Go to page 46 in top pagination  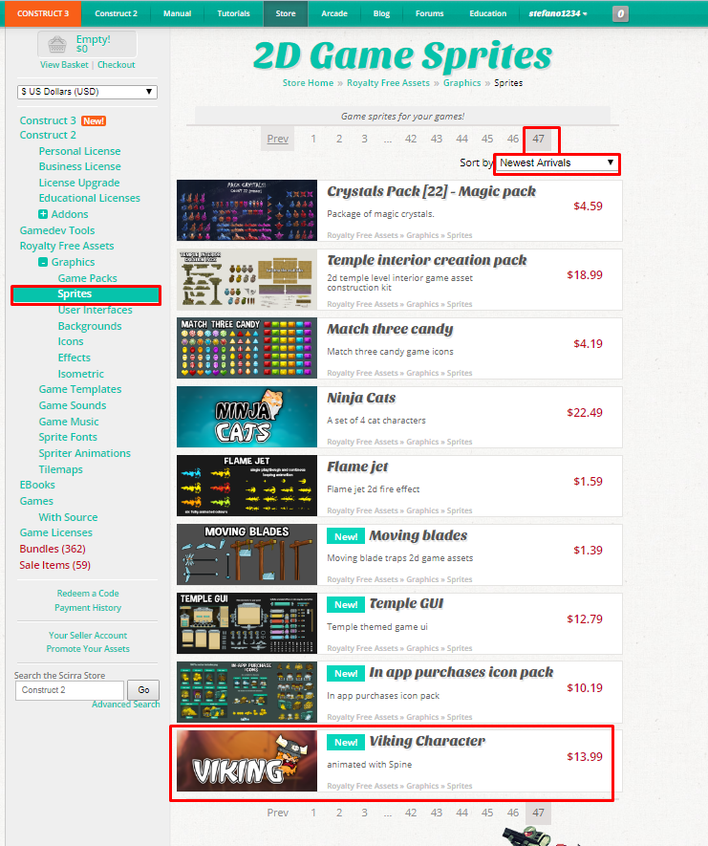click(x=513, y=139)
